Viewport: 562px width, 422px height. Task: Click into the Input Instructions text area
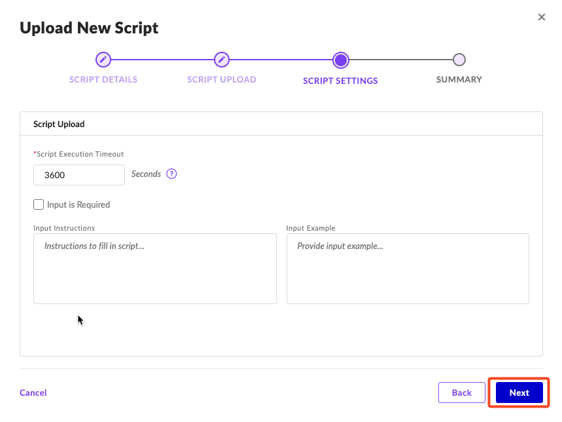tap(154, 269)
